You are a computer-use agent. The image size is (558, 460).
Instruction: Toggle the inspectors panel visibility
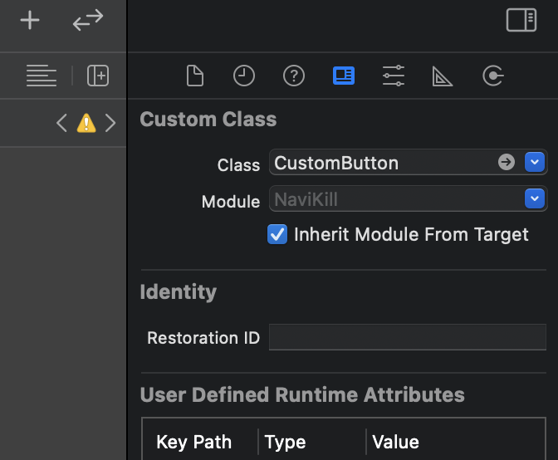point(521,21)
